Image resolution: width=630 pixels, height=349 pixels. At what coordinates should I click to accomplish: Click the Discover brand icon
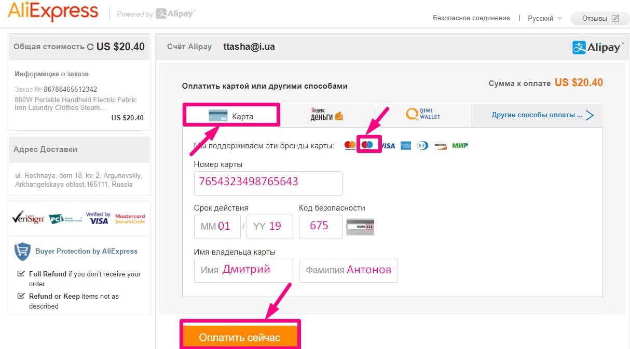click(441, 146)
